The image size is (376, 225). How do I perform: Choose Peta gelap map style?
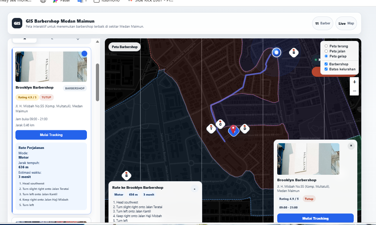(x=326, y=56)
